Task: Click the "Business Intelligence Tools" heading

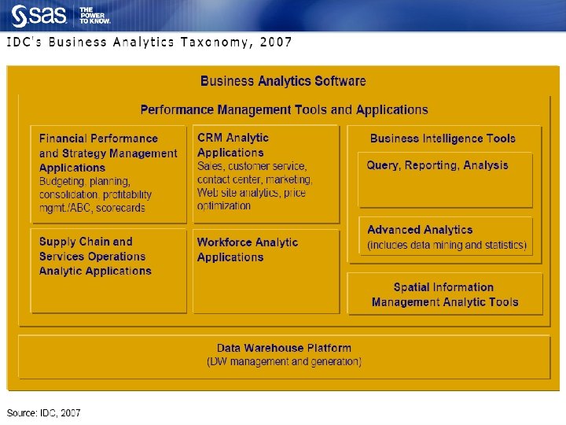Action: point(443,139)
